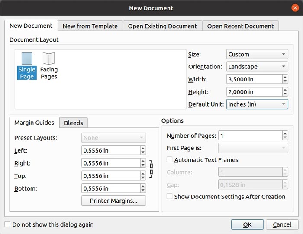Screen dimensions: 303x234
Task: Increase Top margin using up arrow
Action: pos(143,174)
